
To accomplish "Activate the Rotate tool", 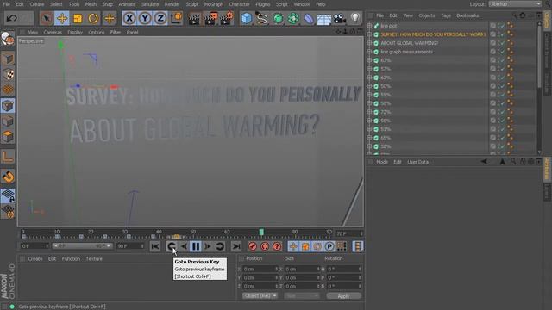I will (93, 18).
